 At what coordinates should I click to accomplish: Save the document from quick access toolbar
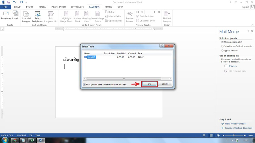[x=9, y=2]
